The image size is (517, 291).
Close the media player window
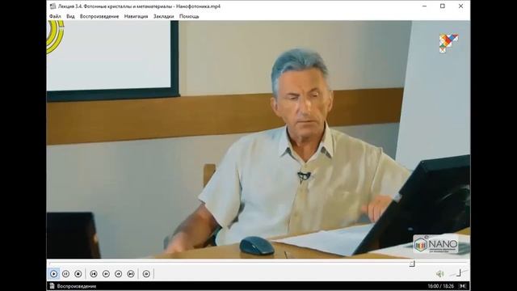(x=460, y=6)
